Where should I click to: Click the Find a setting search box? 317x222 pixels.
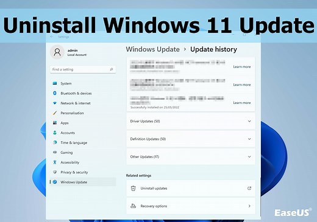click(83, 69)
